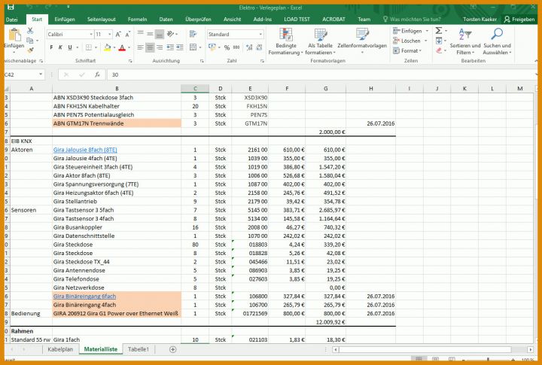Switch to the Formeln ribbon tab

pos(137,20)
